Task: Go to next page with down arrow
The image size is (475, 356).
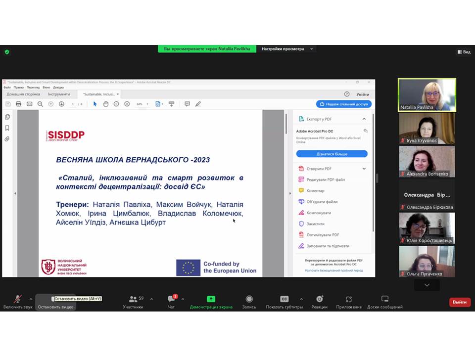Action: tap(61, 104)
